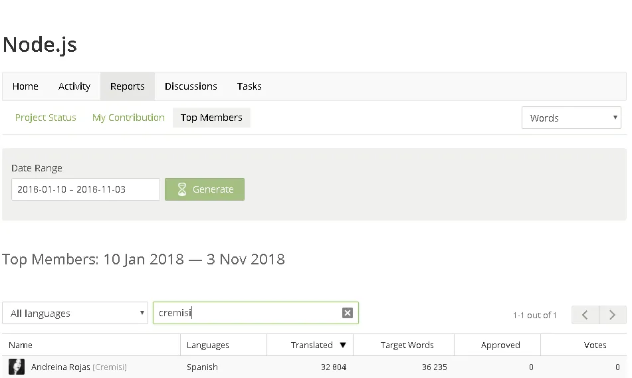Go to next page of results
The height and width of the screenshot is (378, 632).
click(x=613, y=315)
